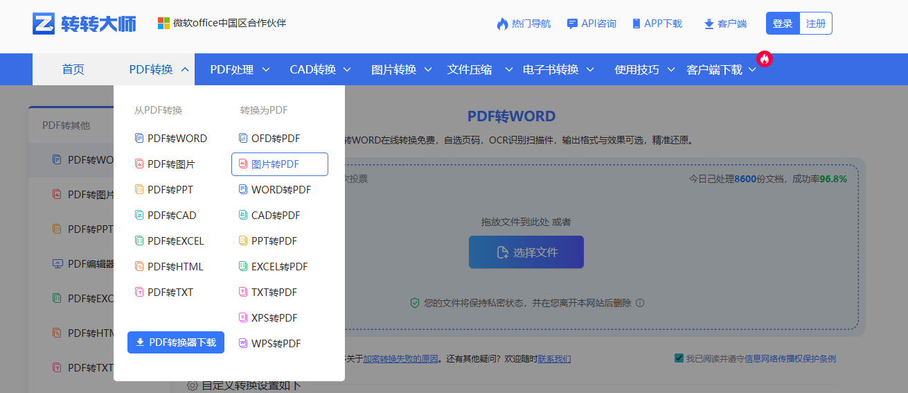Open the 联系我们 link
908x393 pixels.
coord(554,359)
